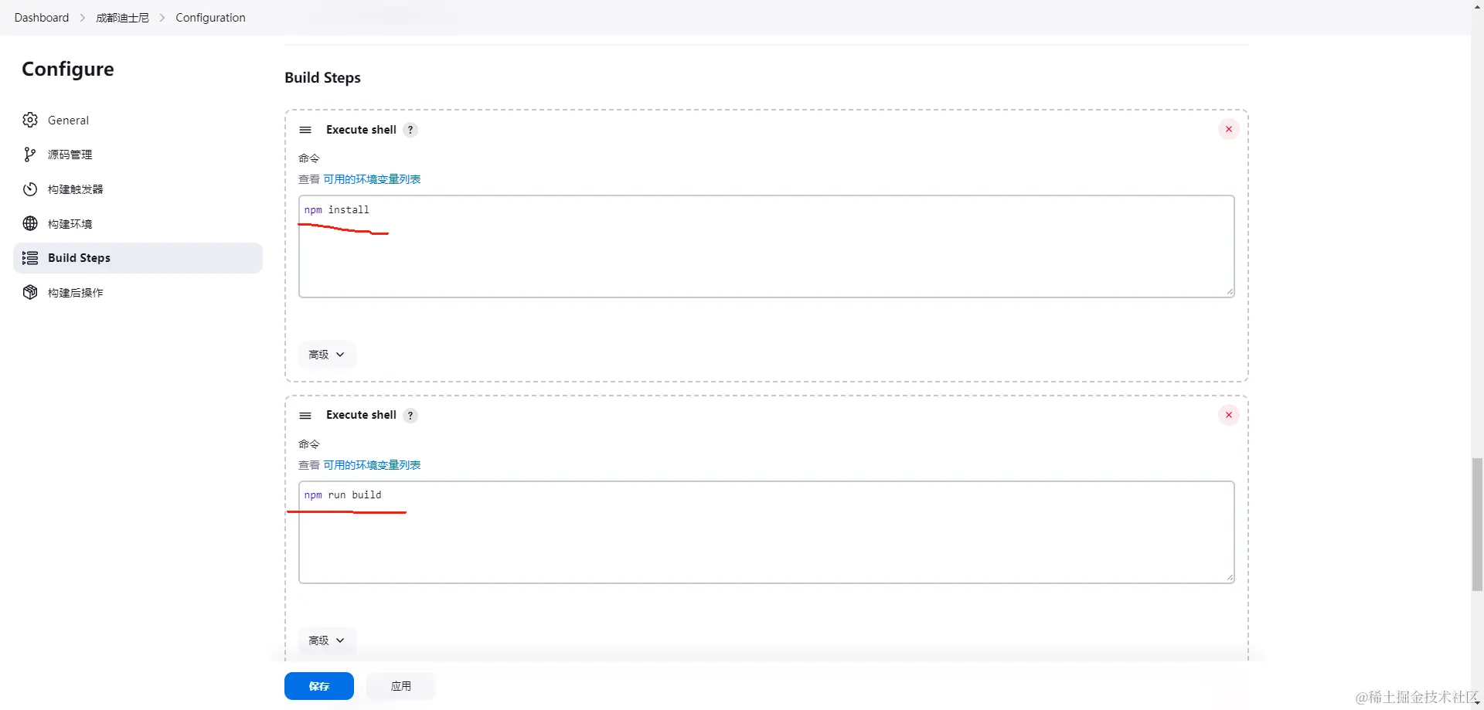Click the 保存 save button
1484x710 pixels.
(319, 686)
